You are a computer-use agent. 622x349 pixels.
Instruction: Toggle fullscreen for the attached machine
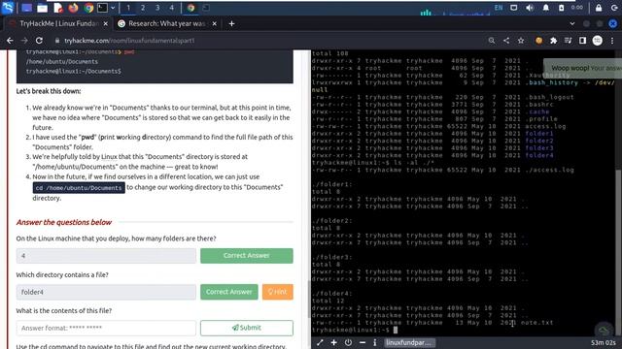click(x=320, y=342)
